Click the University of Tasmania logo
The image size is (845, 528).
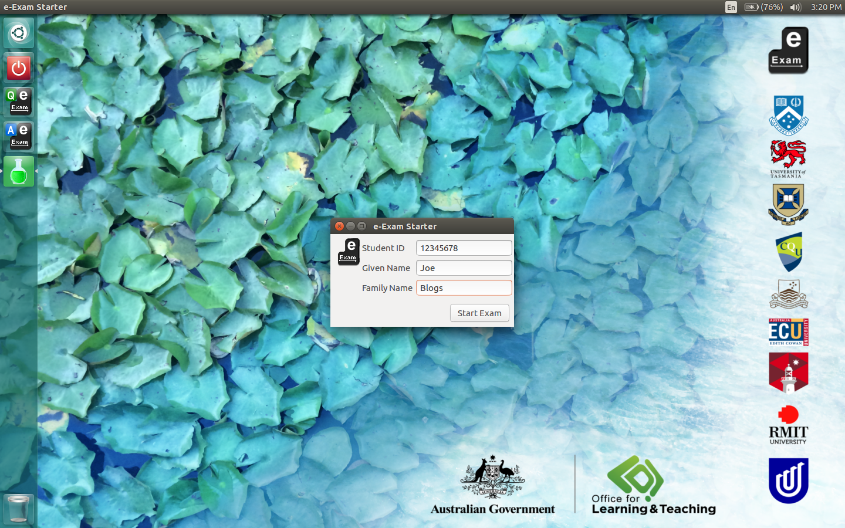788,158
